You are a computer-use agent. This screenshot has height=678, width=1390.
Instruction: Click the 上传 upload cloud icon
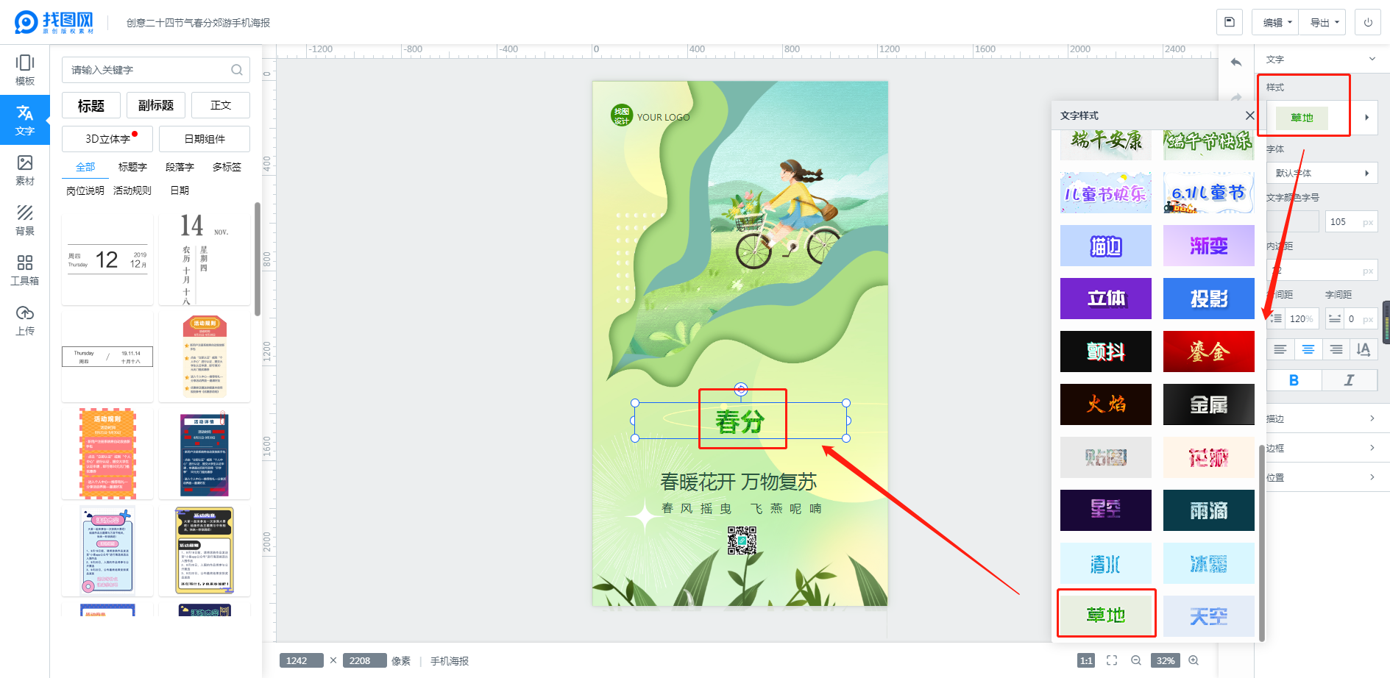coord(25,313)
